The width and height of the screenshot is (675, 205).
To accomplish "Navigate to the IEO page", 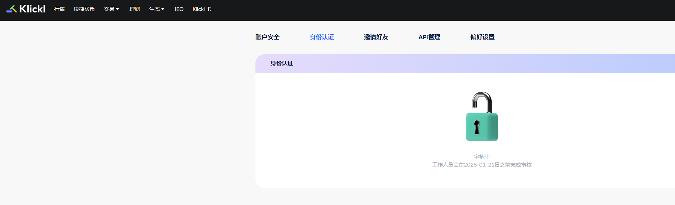I will (x=179, y=9).
